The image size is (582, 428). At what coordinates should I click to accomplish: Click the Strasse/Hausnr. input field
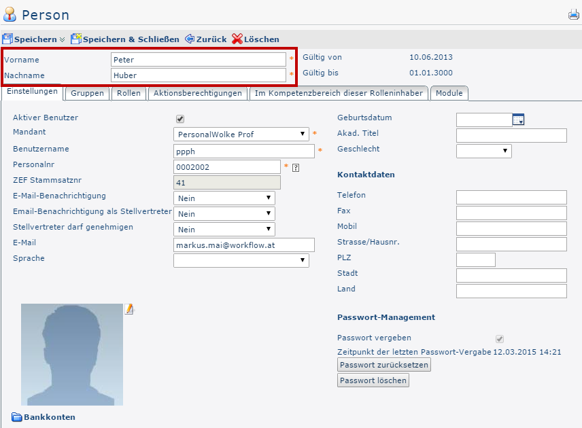pyautogui.click(x=511, y=244)
